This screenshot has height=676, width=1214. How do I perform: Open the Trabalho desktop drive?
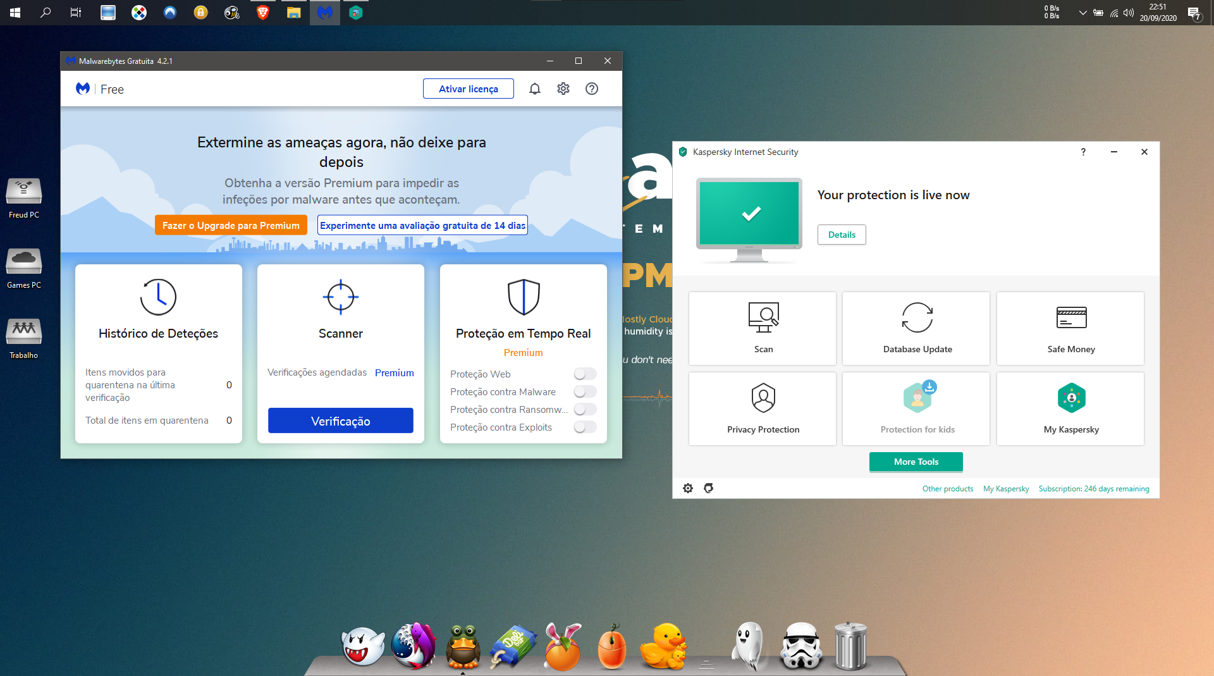tap(24, 339)
